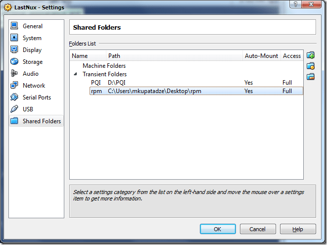327x245 pixels.
Task: Click the Network adapter icon
Action: tap(14, 86)
